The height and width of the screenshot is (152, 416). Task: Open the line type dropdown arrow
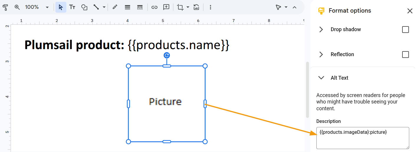click(104, 7)
